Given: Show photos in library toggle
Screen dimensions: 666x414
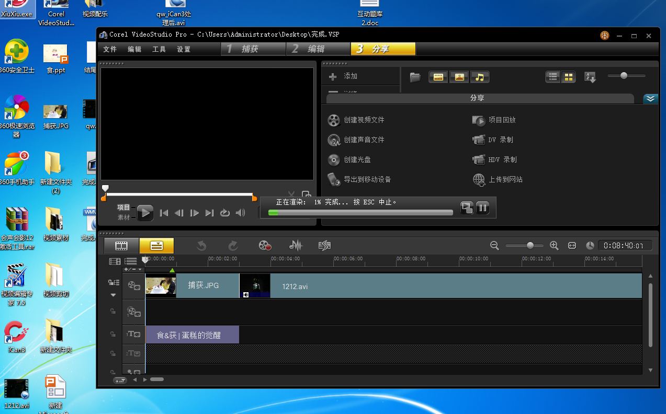Looking at the screenshot, I should pos(459,77).
